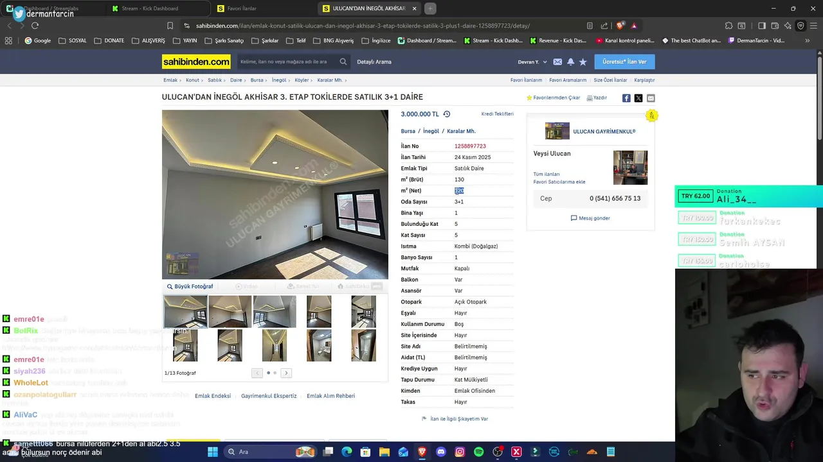The width and height of the screenshot is (823, 462).
Task: Click Tüm ilanları link for seller
Action: click(547, 174)
